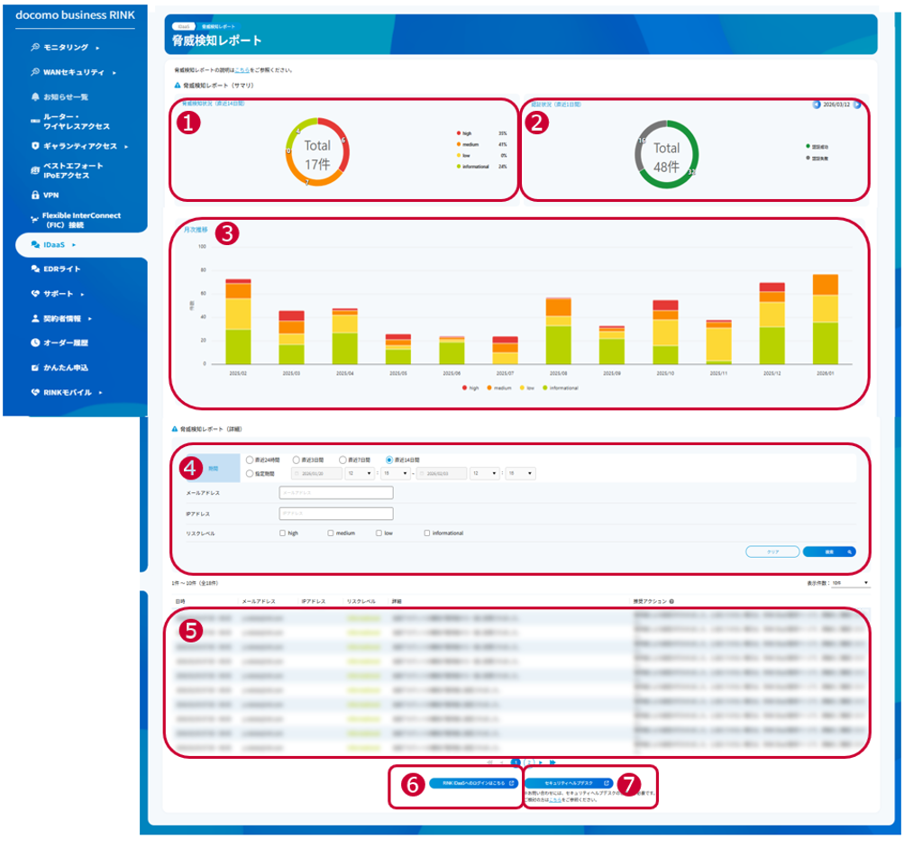This screenshot has height=848, width=904.
Task: Click the help icon beside 推奨アクション
Action: point(672,601)
